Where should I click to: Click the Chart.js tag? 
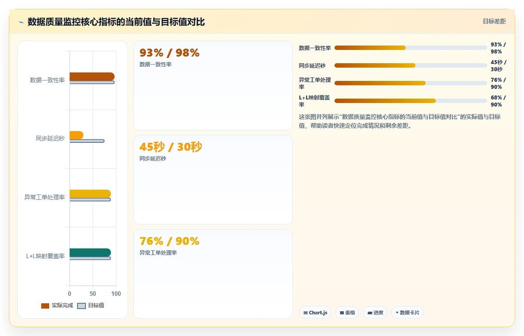(x=315, y=313)
